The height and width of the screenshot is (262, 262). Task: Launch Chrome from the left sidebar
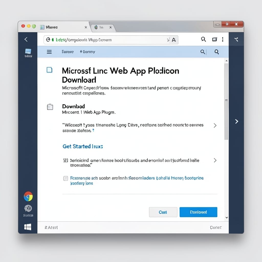pos(28,196)
